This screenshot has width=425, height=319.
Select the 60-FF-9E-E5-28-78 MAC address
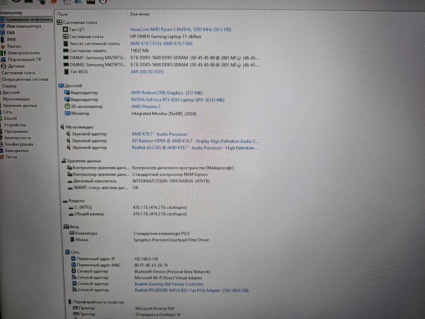pos(151,265)
